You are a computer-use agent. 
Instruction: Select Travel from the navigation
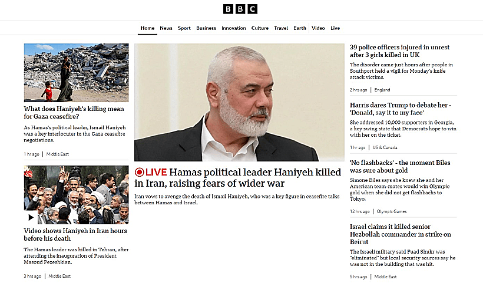click(x=281, y=28)
